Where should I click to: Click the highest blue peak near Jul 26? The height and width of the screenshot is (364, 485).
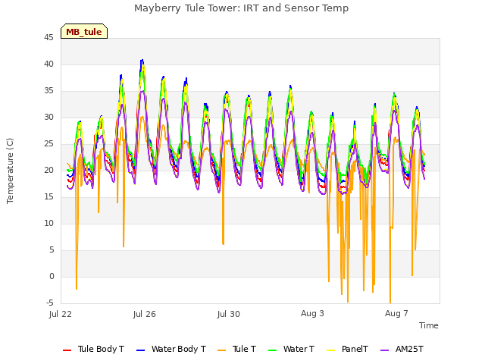click(x=142, y=60)
